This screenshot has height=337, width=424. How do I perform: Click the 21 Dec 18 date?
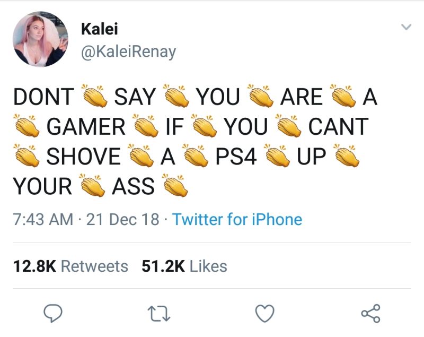(x=123, y=219)
